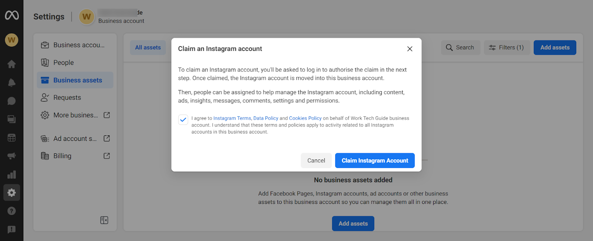This screenshot has height=241, width=593.
Task: Click the search magnifier icon
Action: point(449,47)
